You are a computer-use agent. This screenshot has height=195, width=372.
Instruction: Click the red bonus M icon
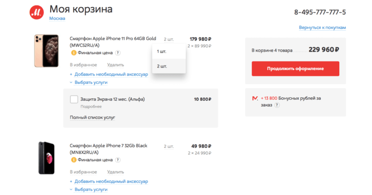pos(255,98)
